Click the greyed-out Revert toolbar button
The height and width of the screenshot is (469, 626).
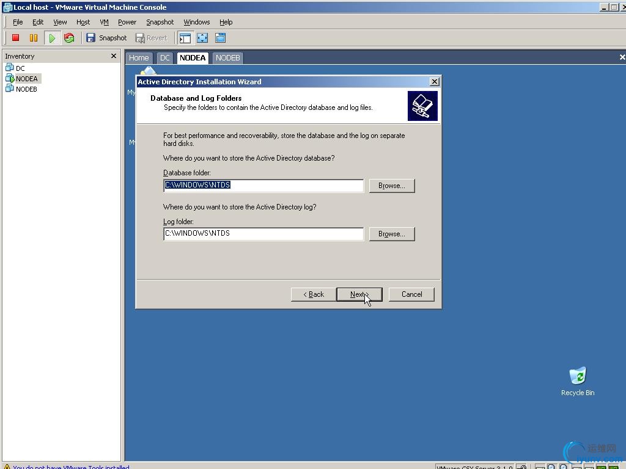click(152, 38)
